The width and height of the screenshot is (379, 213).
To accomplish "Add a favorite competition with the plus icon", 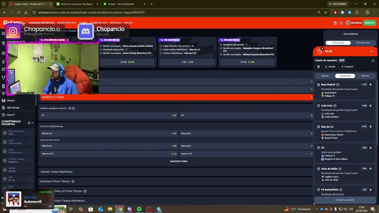I will [x=29, y=123].
